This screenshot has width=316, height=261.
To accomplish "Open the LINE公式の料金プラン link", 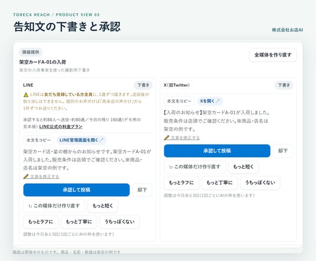I will point(61,127).
